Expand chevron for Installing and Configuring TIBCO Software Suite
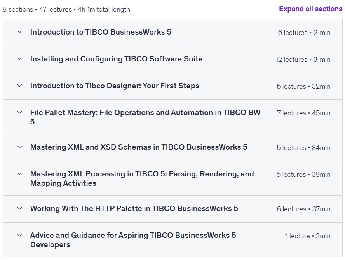 click(x=19, y=59)
